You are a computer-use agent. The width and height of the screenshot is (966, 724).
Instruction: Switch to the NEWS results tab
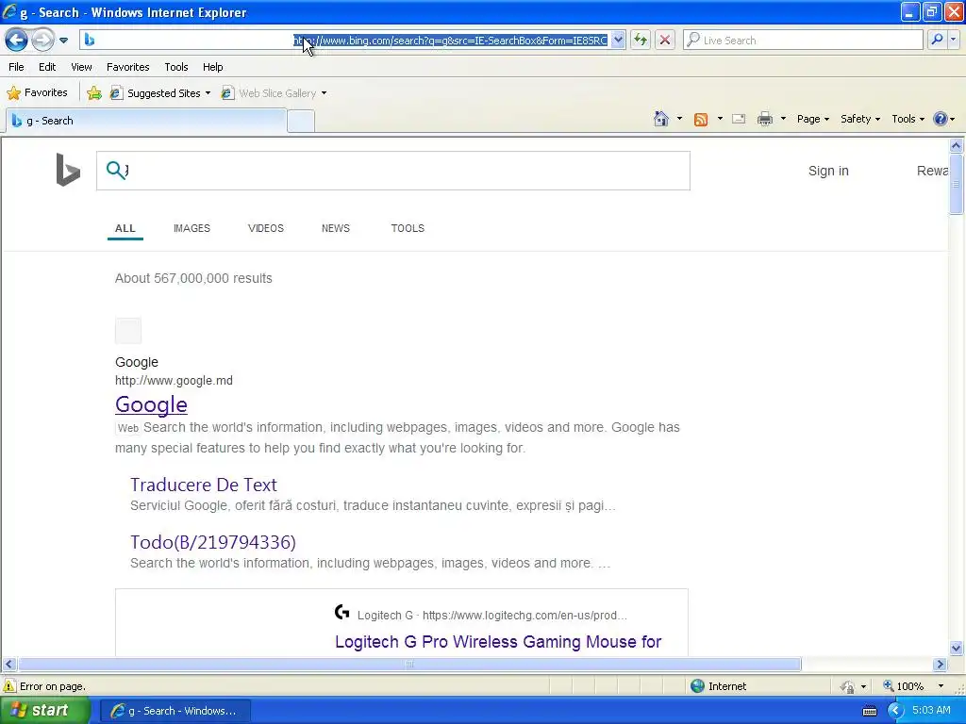[x=336, y=228]
